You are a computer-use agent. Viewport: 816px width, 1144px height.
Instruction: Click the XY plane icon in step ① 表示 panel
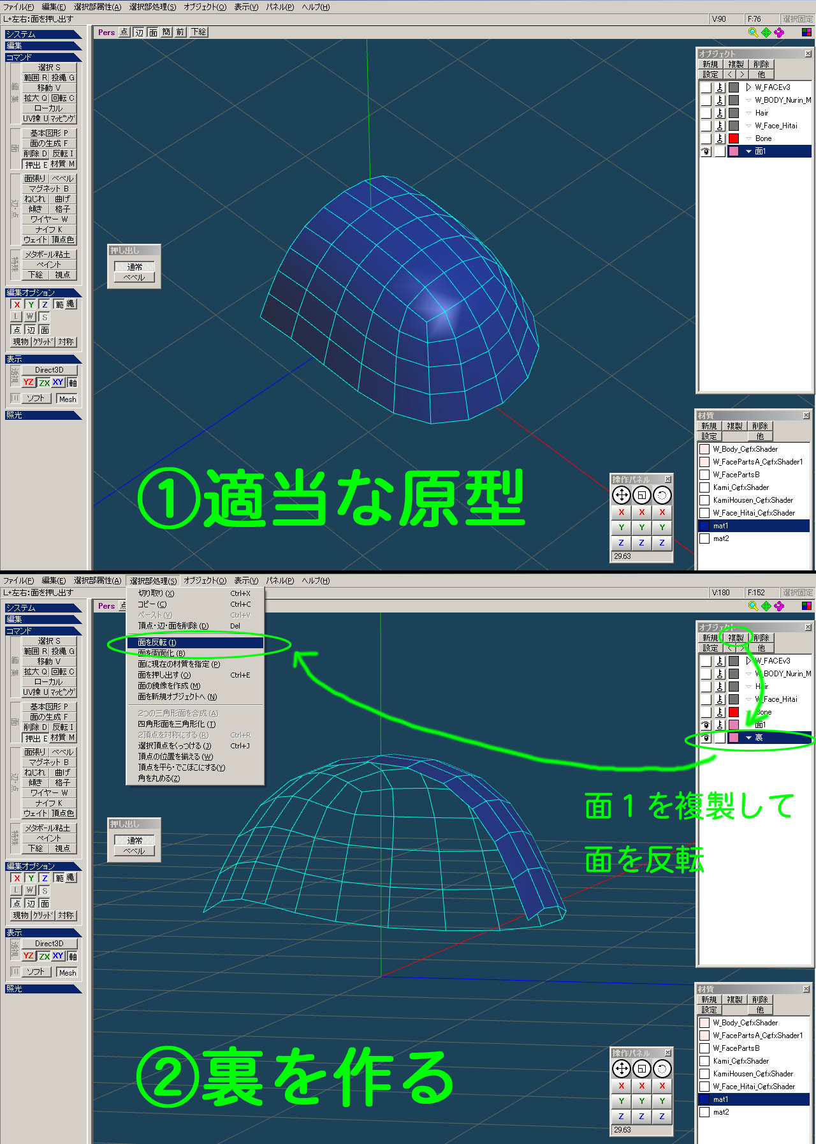pyautogui.click(x=59, y=382)
